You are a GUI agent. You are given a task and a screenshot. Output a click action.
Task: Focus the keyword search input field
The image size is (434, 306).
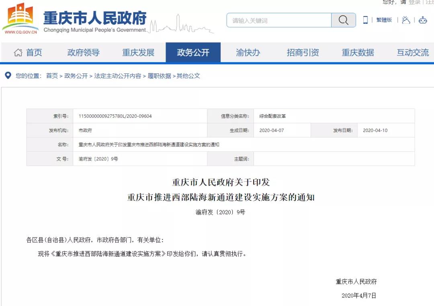tap(279, 20)
